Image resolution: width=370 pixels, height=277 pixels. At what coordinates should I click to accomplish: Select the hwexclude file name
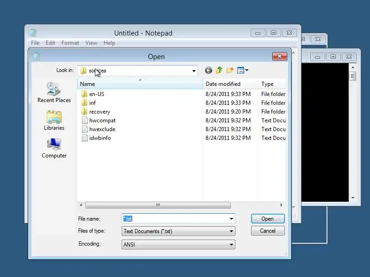102,129
